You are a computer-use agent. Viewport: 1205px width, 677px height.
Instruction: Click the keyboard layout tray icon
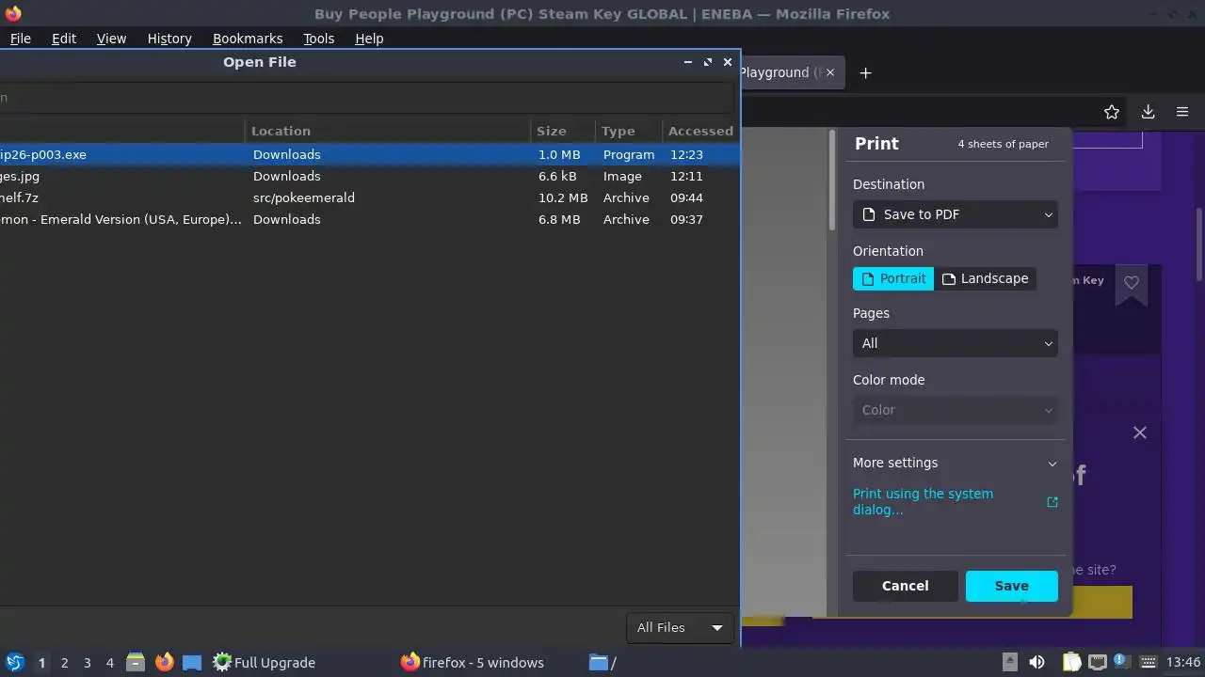point(1147,662)
